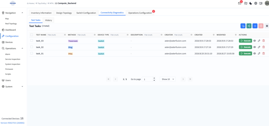Open the mail notifications icon
Viewport: 269px width, 126px height.
[x=240, y=3]
